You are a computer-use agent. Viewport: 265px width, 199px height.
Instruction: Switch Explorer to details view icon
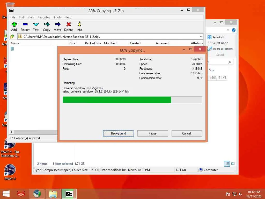pos(227,164)
